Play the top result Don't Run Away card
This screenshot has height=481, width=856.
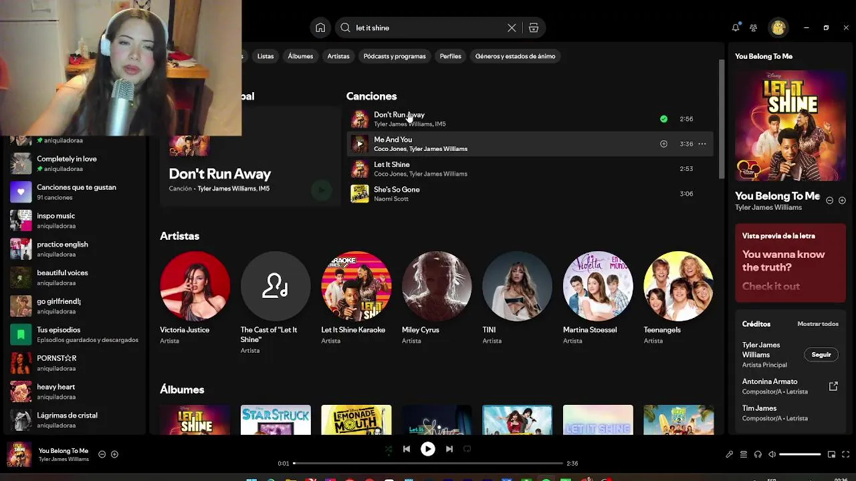[x=322, y=190]
